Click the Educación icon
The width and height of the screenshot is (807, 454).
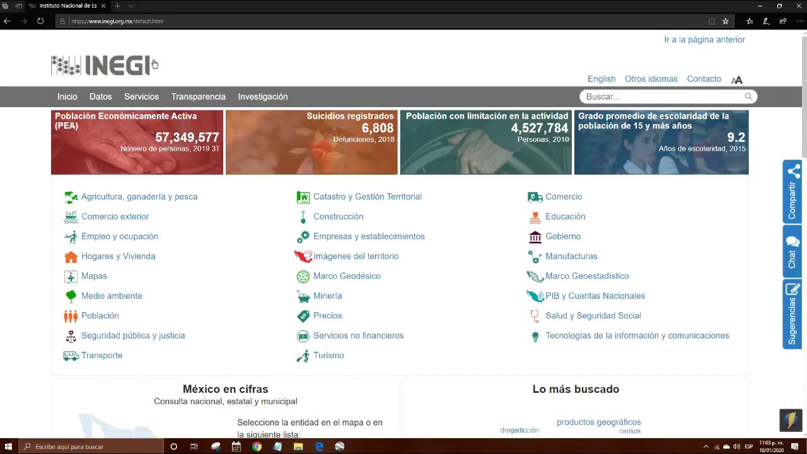pos(535,217)
